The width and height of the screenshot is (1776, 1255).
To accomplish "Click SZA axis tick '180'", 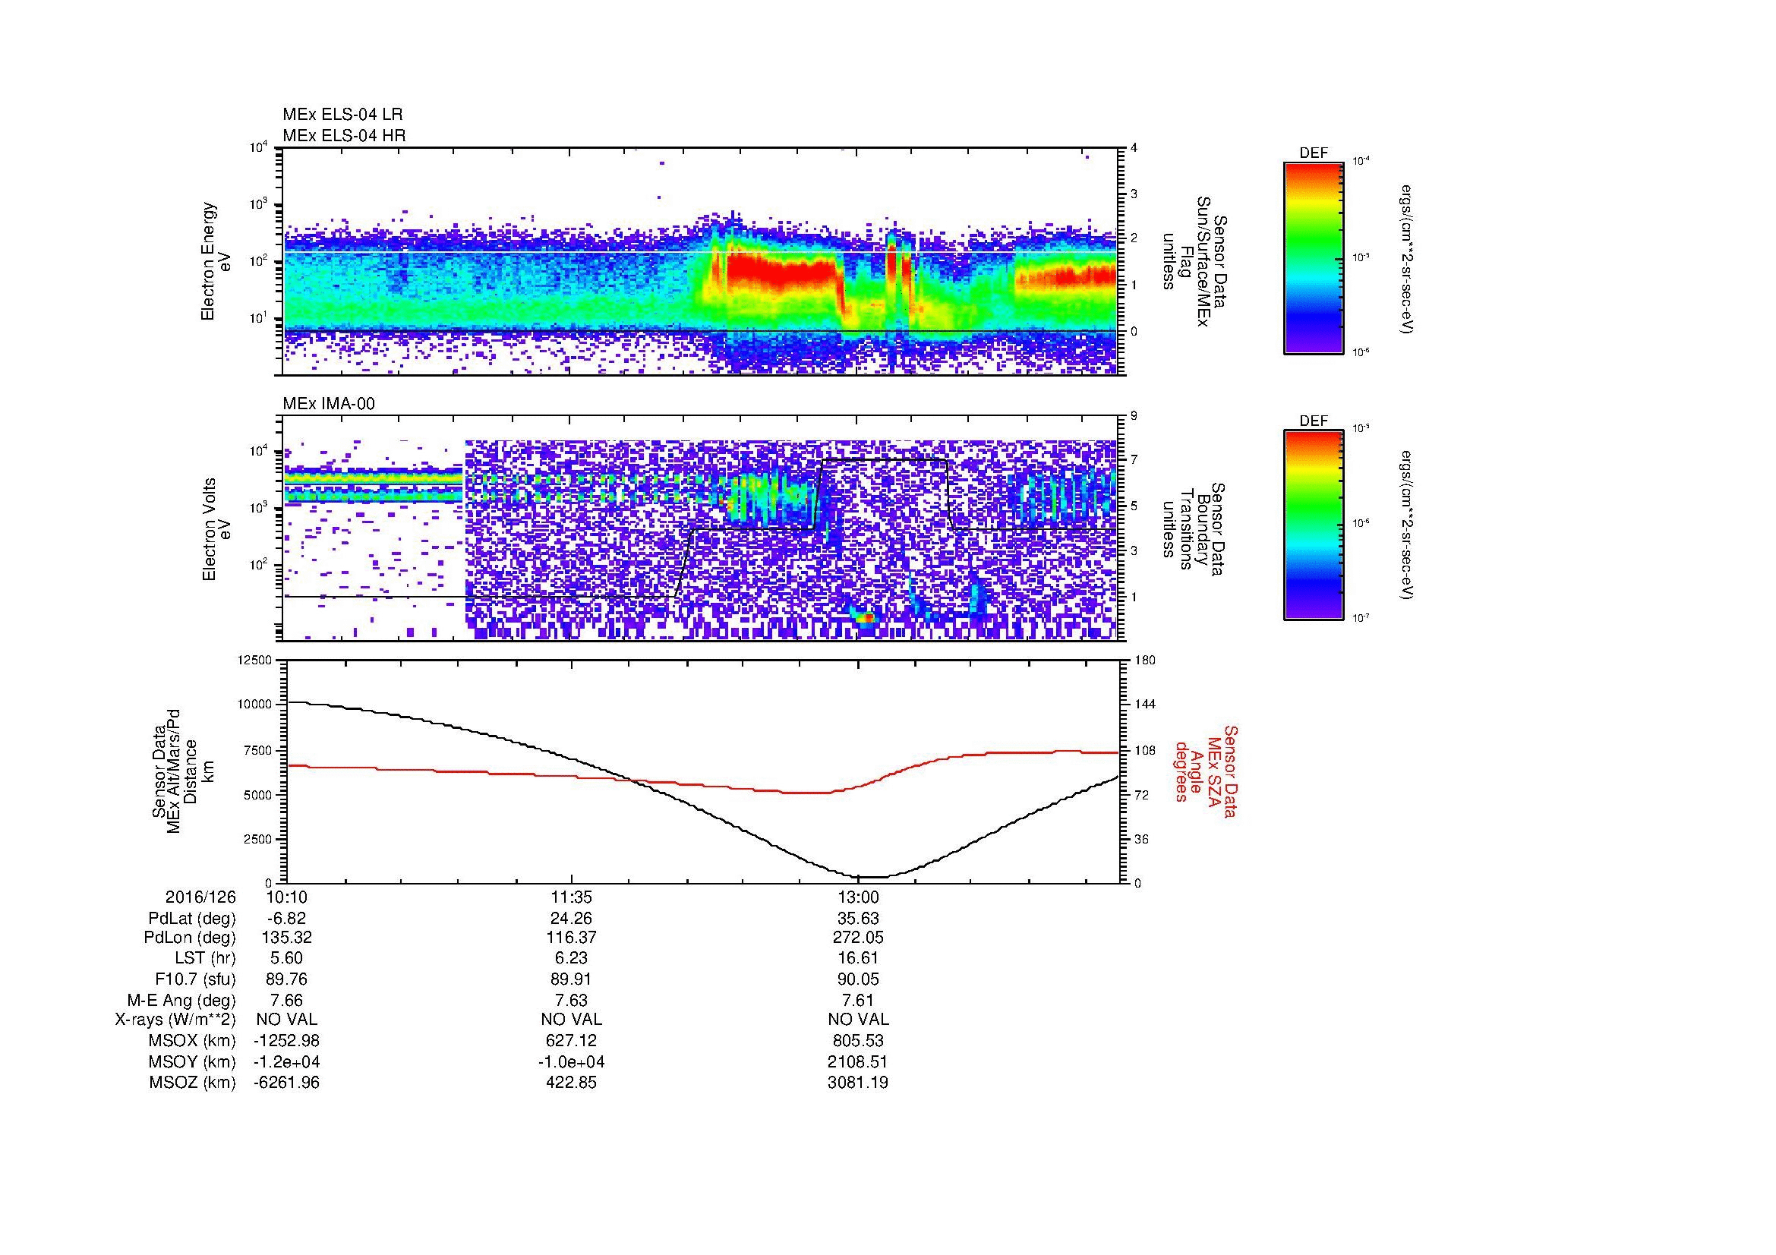I will click(x=1144, y=661).
